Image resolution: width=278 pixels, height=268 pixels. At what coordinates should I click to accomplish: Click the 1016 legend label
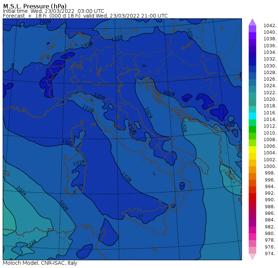pyautogui.click(x=270, y=113)
